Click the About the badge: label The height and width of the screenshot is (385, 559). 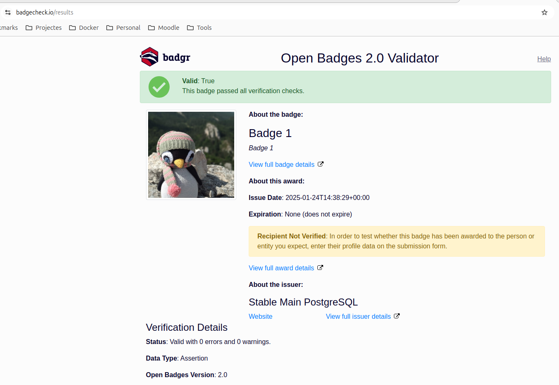tap(276, 114)
